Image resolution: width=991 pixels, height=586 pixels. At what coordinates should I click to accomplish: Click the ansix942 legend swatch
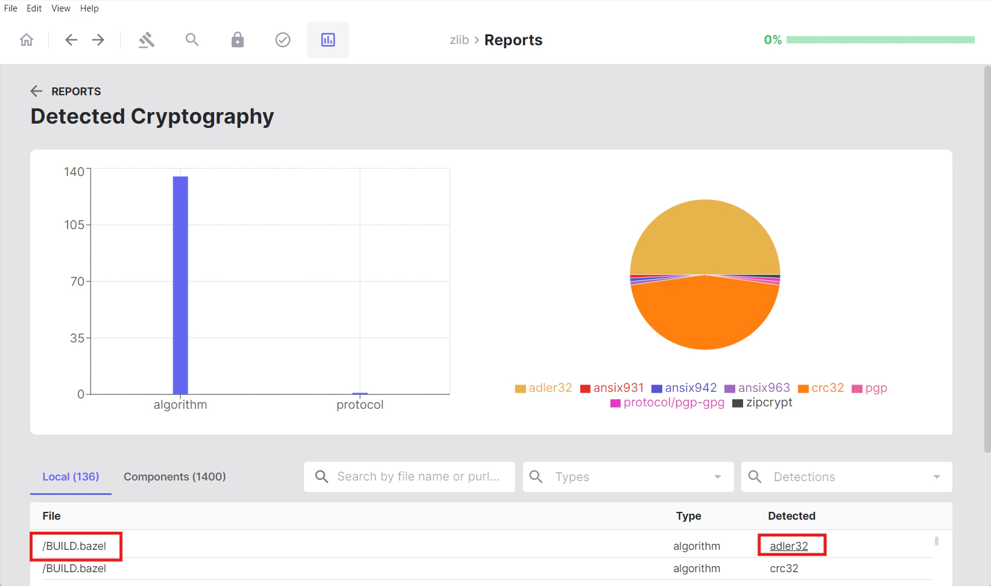[x=657, y=389]
